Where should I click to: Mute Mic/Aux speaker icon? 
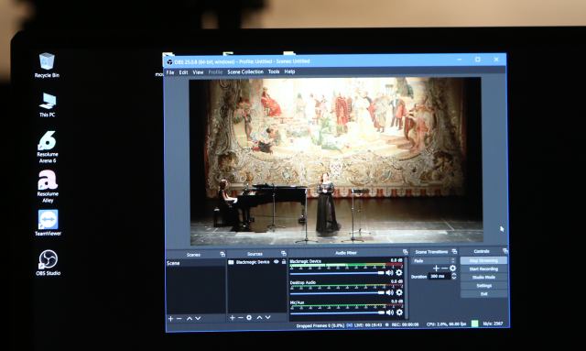click(390, 313)
